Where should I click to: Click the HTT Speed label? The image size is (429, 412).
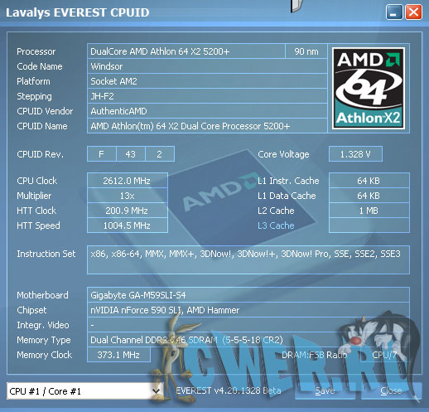click(38, 225)
